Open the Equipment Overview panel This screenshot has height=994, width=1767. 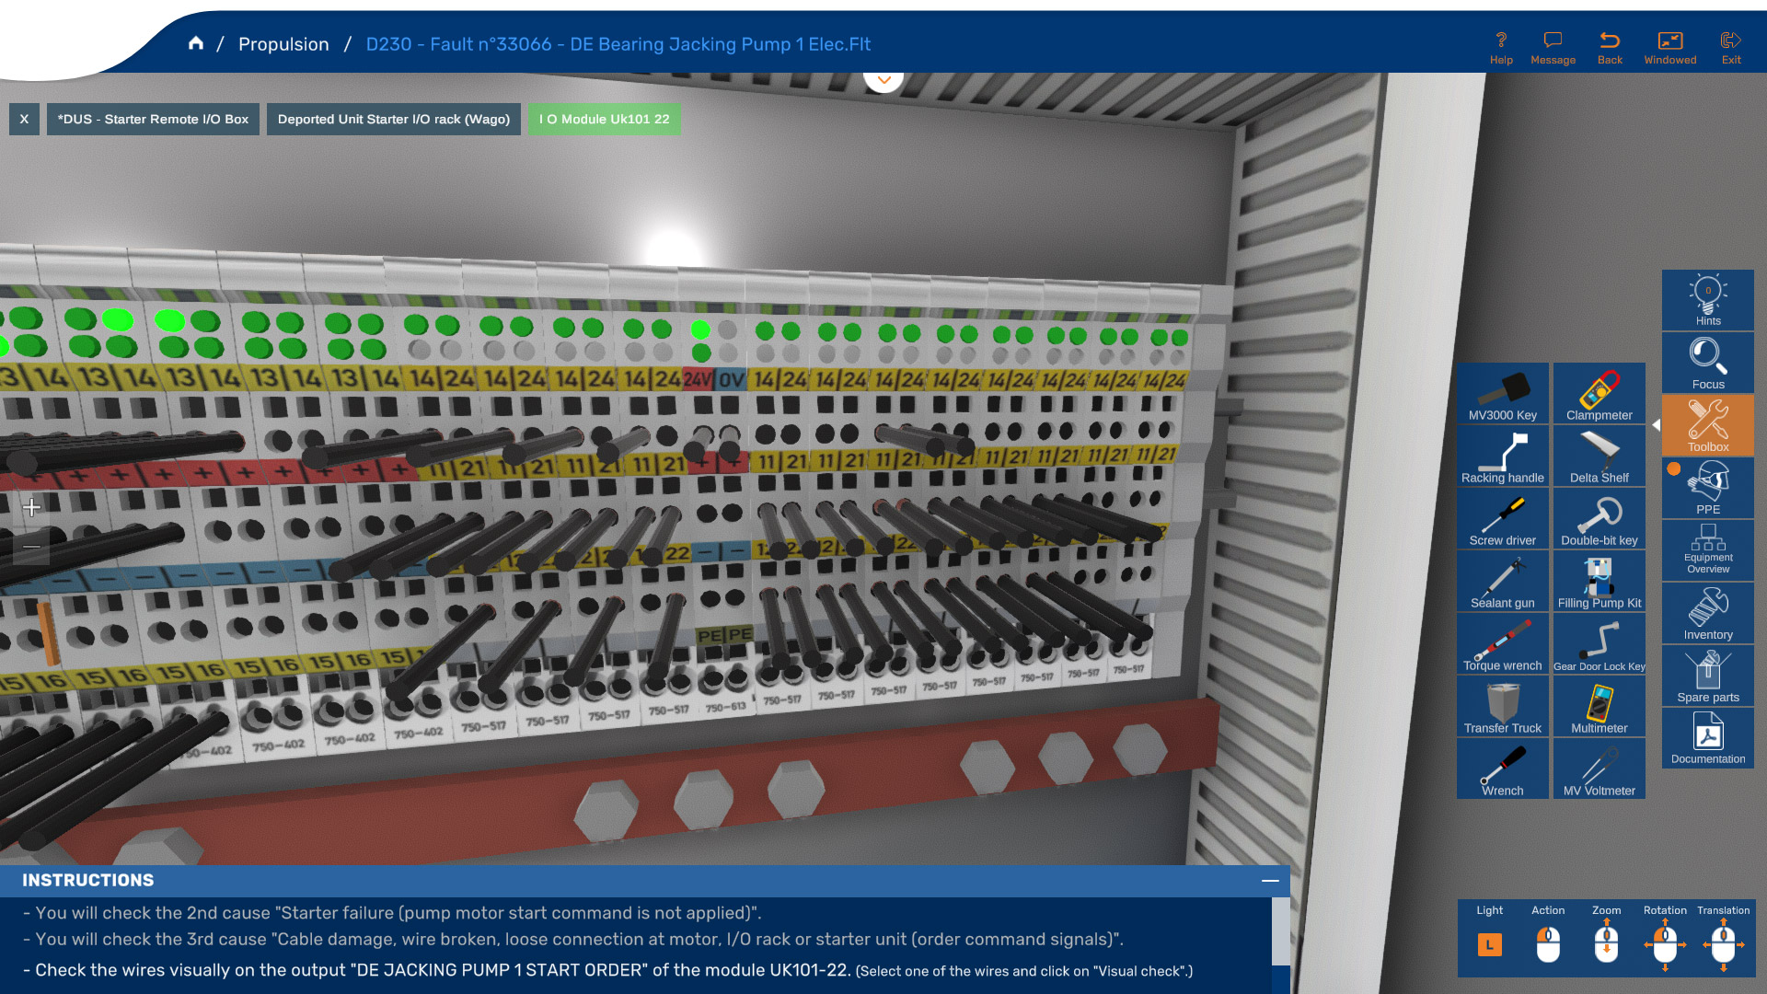click(1707, 549)
